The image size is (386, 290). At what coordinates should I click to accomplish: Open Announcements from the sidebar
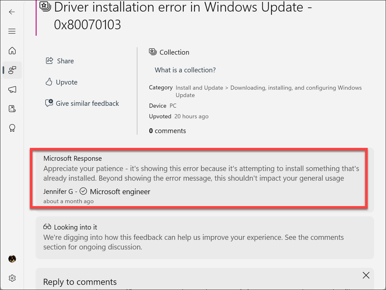tap(12, 89)
